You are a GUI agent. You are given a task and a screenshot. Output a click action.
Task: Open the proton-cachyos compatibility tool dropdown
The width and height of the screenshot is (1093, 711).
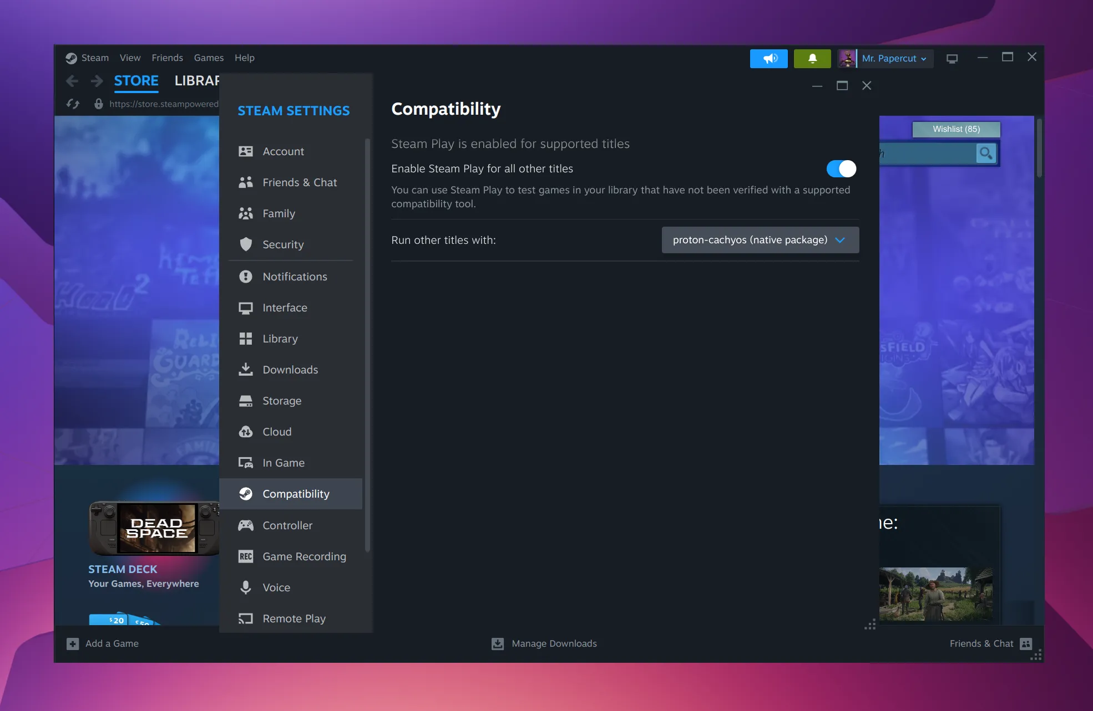tap(760, 240)
